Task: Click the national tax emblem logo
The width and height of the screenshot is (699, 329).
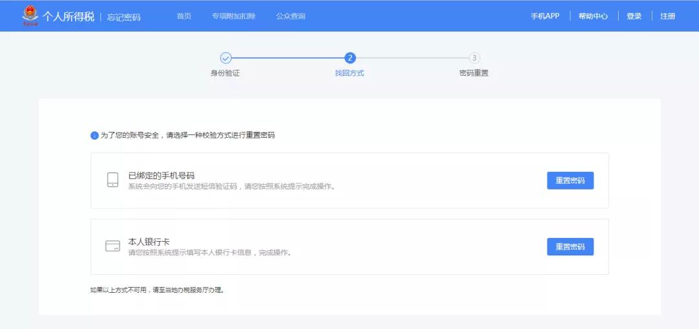Action: click(x=30, y=16)
